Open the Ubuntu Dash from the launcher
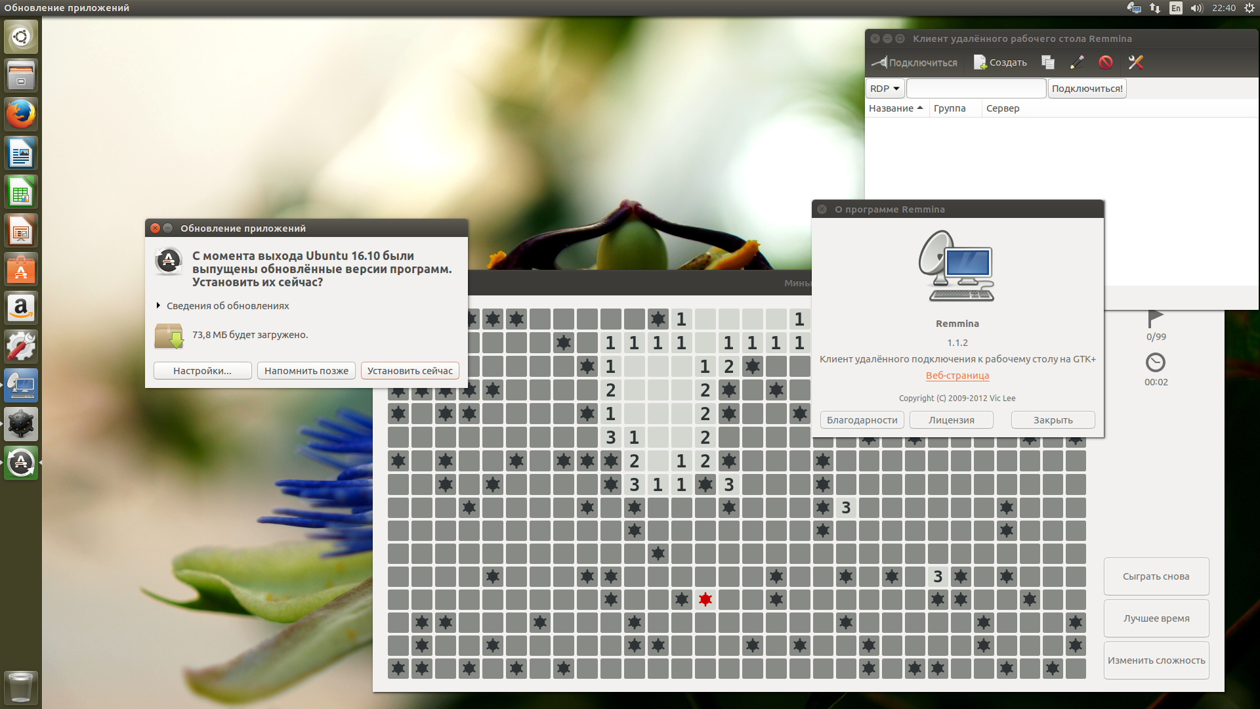The height and width of the screenshot is (709, 1260). click(x=21, y=37)
